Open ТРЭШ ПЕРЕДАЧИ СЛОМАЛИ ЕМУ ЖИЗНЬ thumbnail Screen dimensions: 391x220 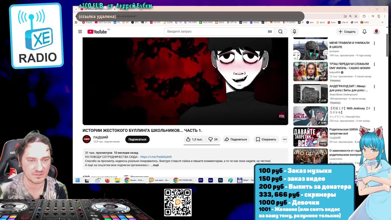[x=310, y=71]
